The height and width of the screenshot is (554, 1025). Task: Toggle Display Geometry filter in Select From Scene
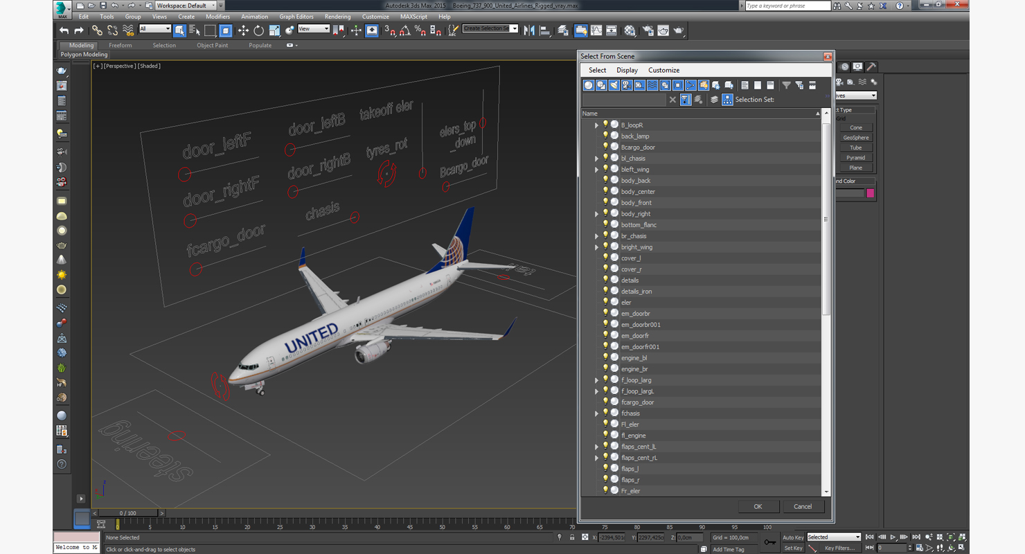(589, 85)
